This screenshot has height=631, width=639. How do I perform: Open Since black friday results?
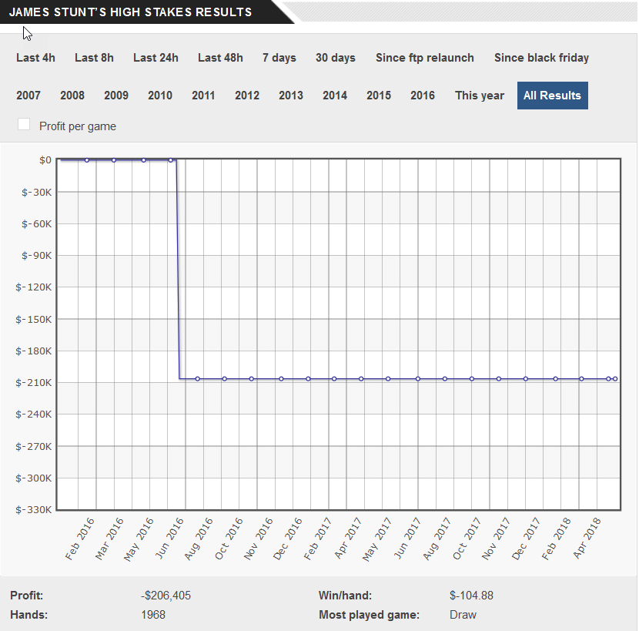coord(541,58)
